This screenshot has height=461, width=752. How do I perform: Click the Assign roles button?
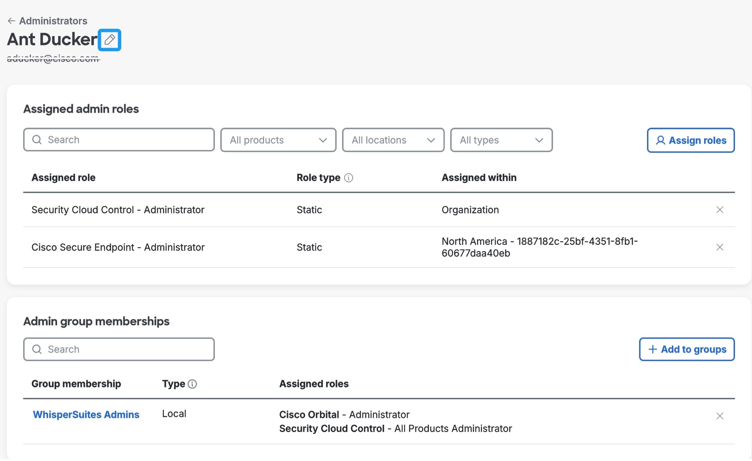tap(691, 140)
